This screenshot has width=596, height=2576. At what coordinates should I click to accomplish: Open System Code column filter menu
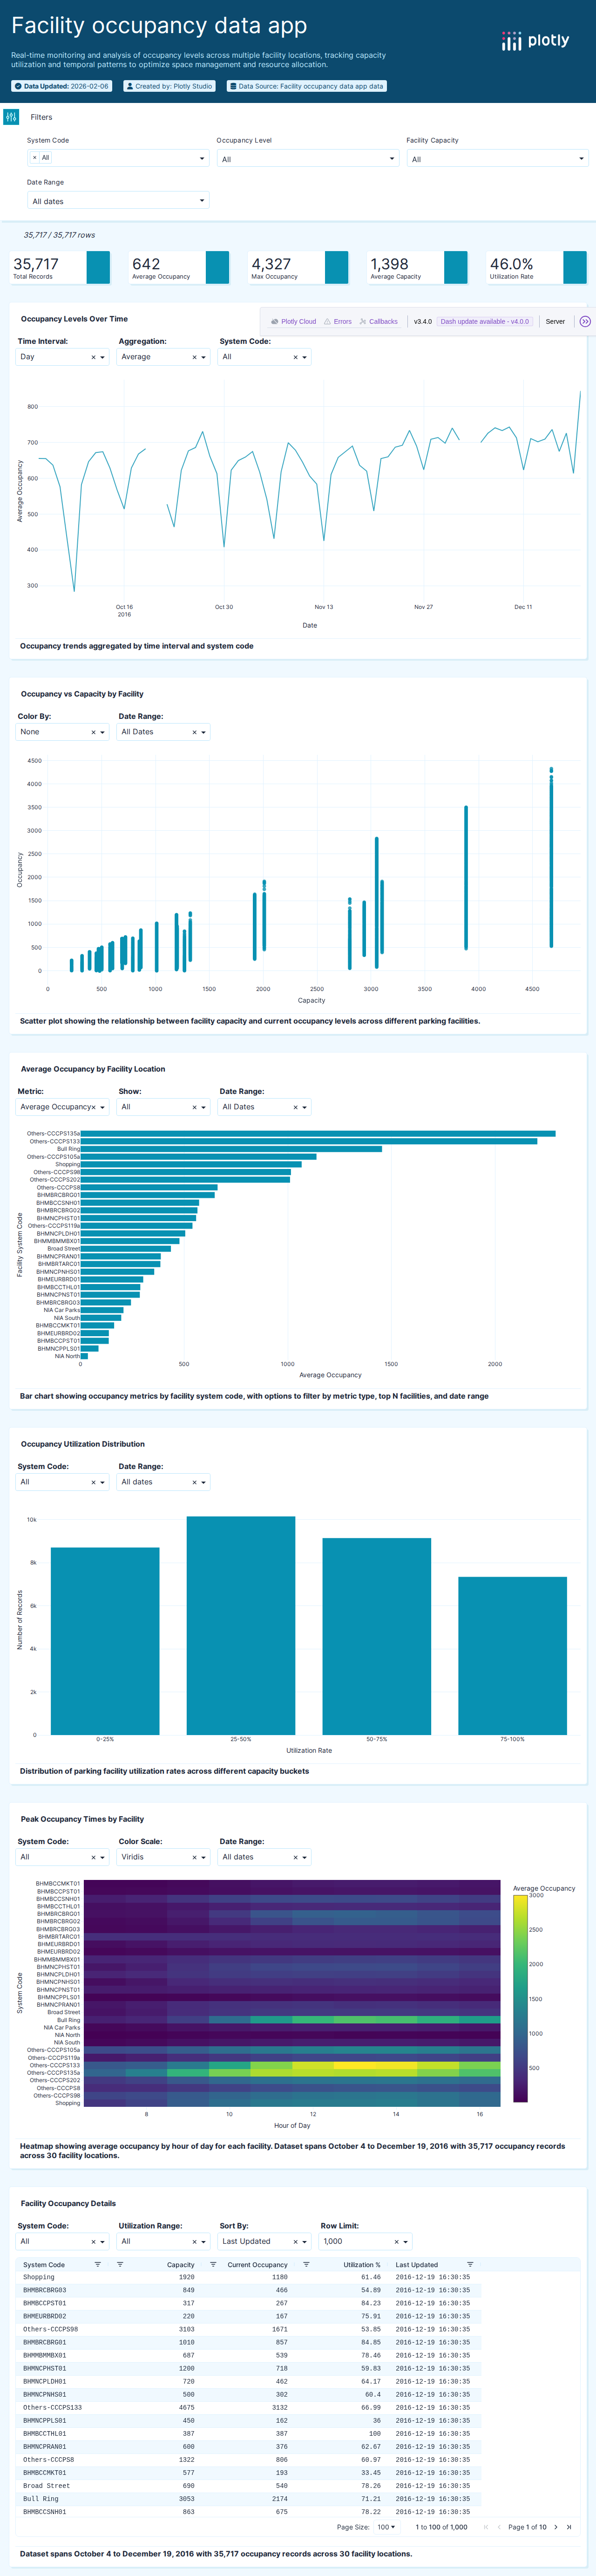(x=98, y=2264)
